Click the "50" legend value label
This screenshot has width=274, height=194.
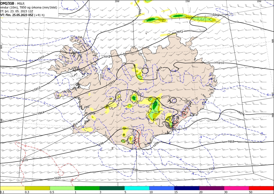(x=251, y=192)
